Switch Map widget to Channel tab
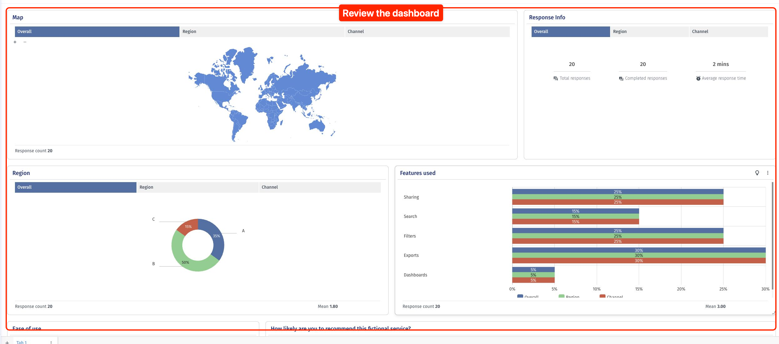Viewport: 779px width, 344px height. 427,31
